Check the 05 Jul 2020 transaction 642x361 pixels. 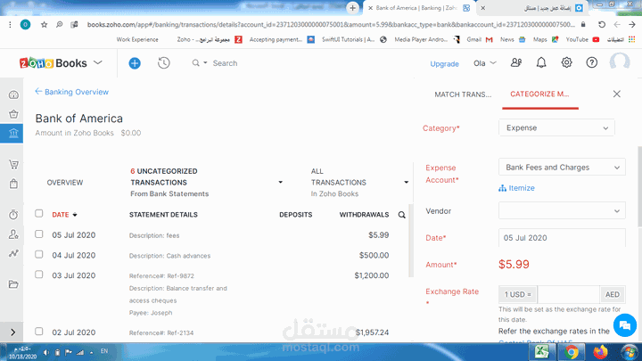39,234
